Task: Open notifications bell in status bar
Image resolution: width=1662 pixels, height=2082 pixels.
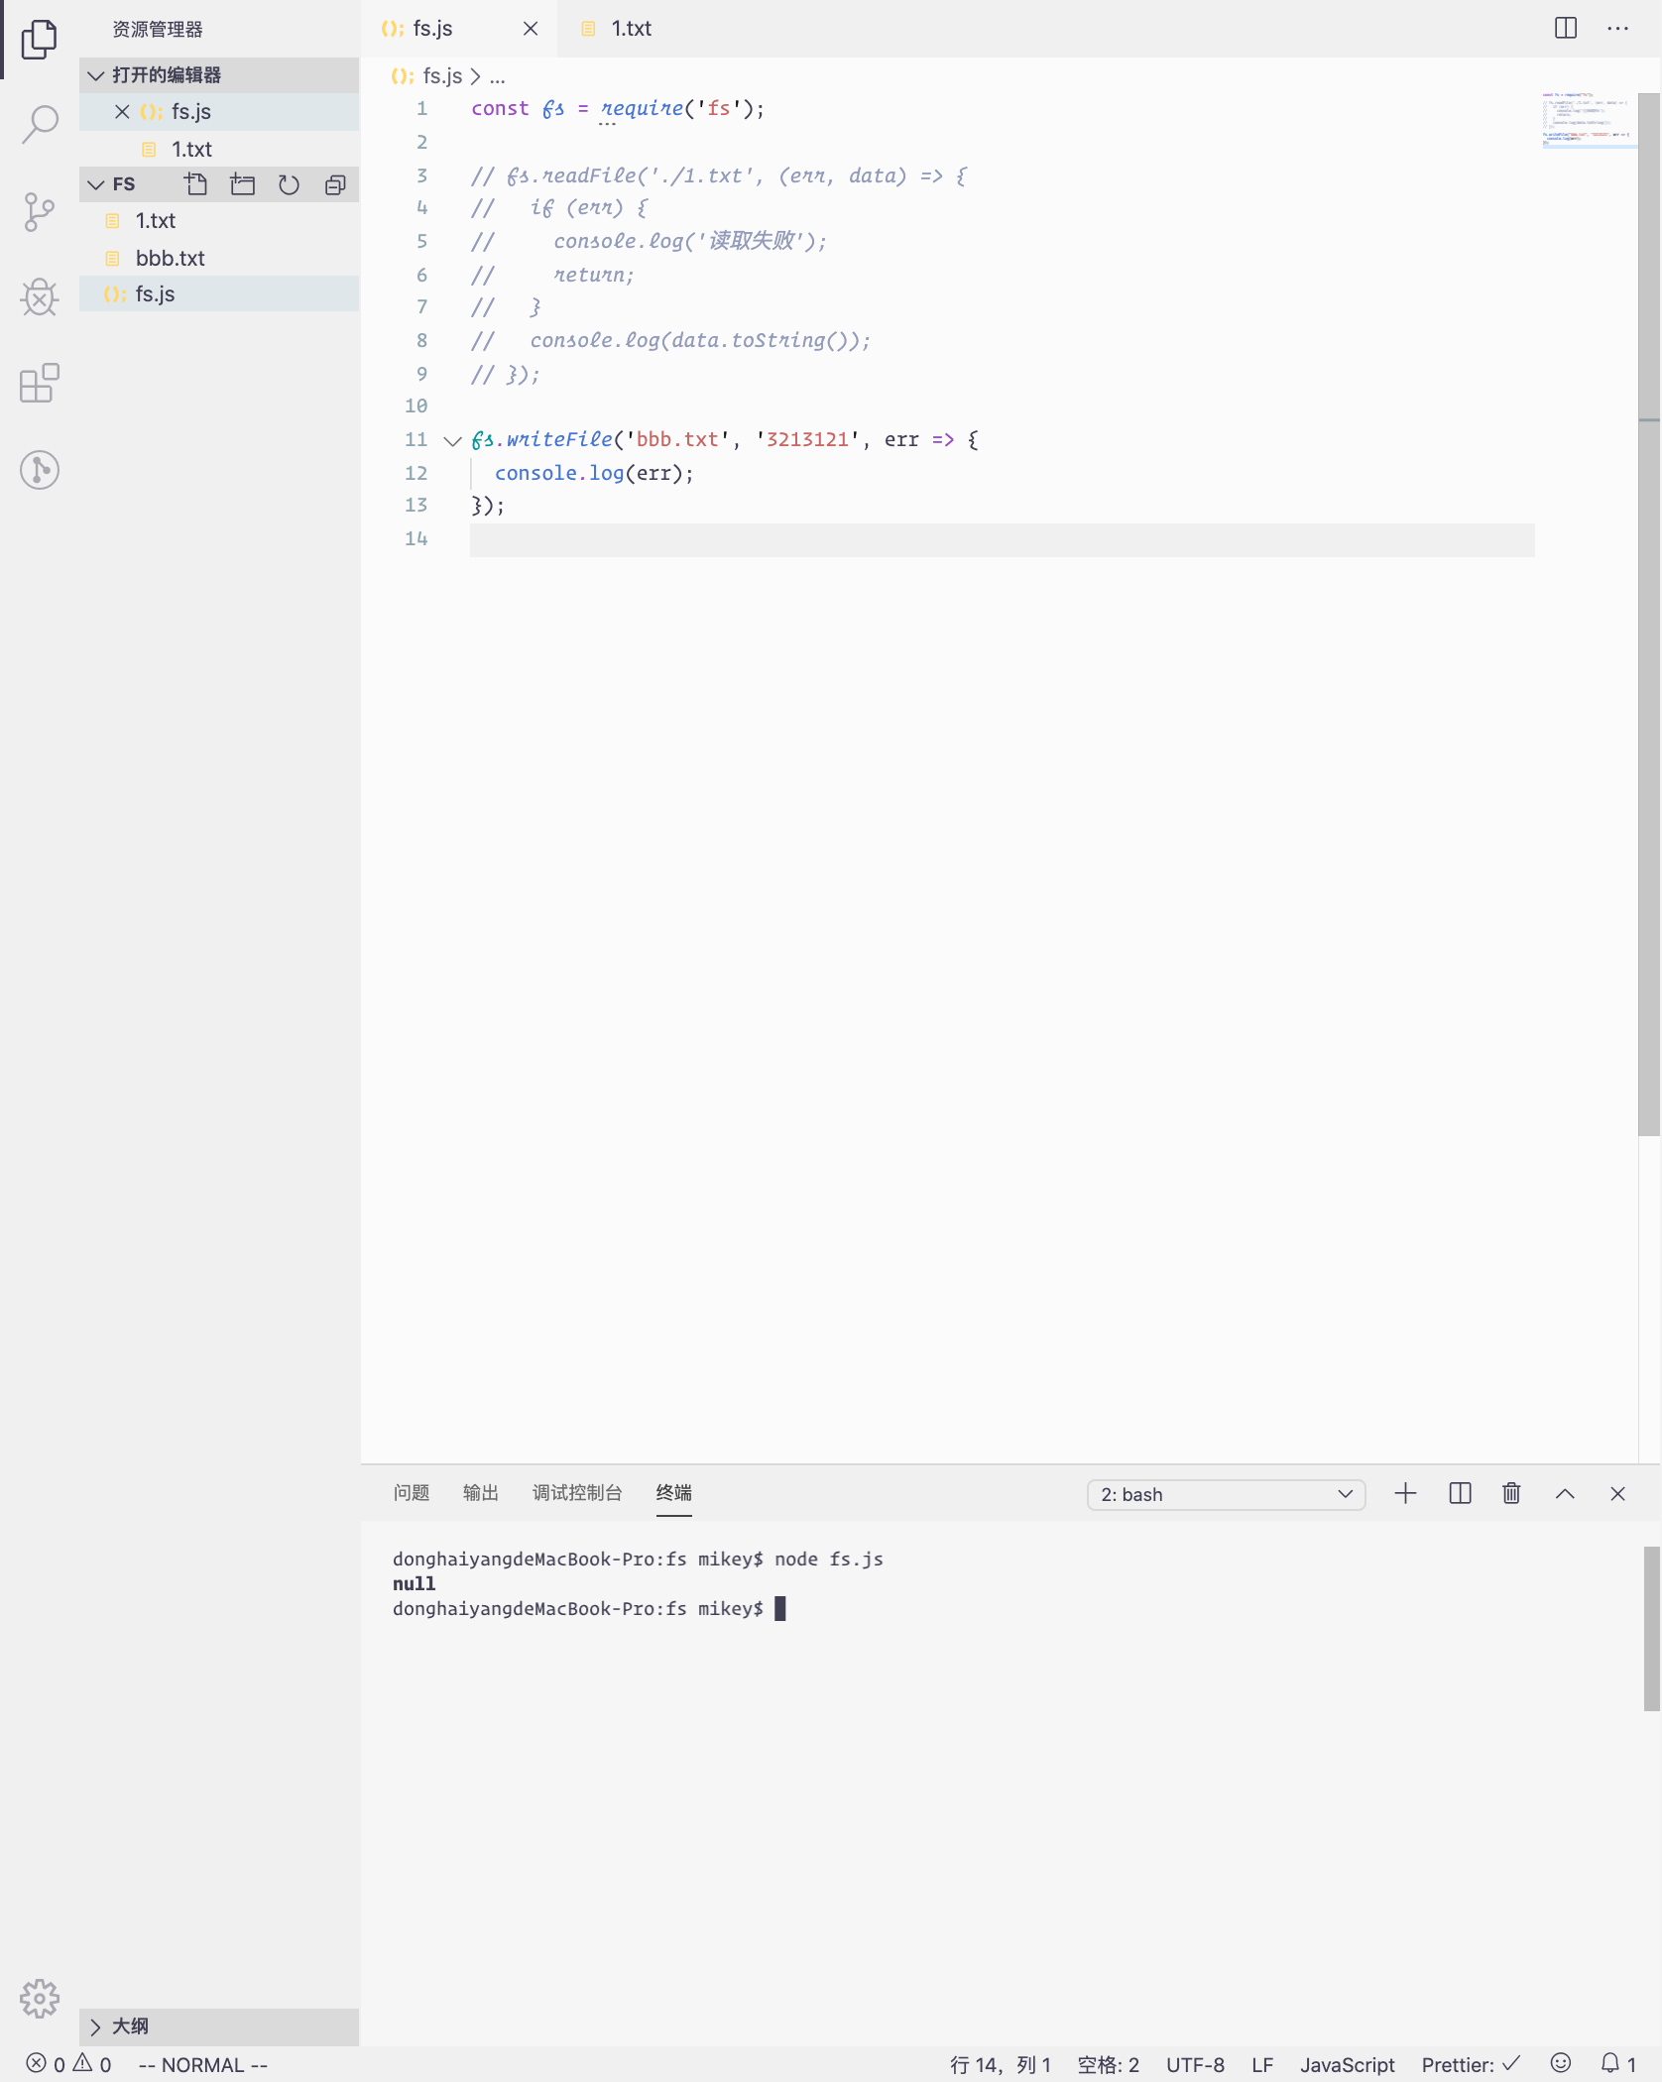Action: [1617, 2063]
